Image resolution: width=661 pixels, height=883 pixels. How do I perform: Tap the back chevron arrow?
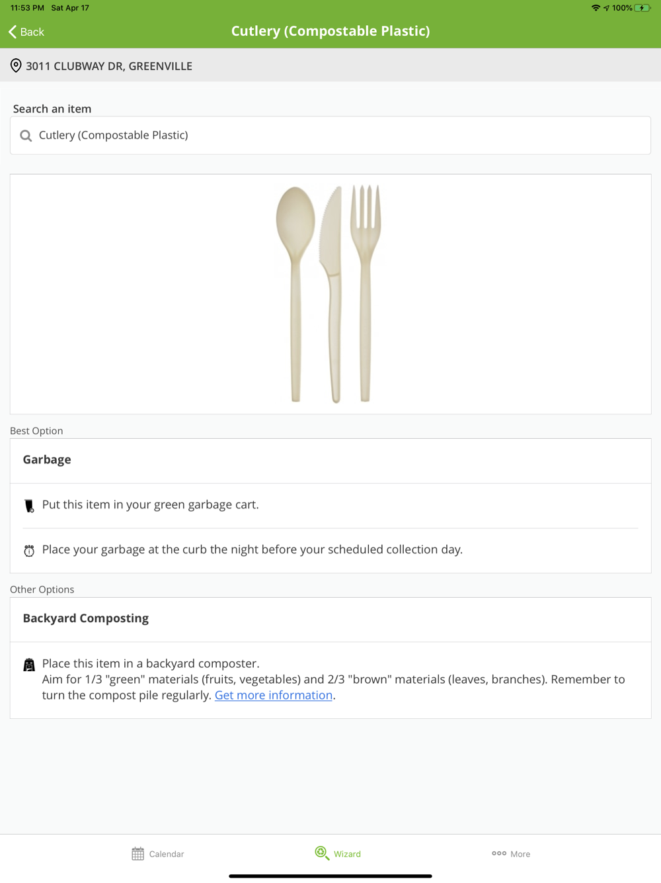coord(13,32)
